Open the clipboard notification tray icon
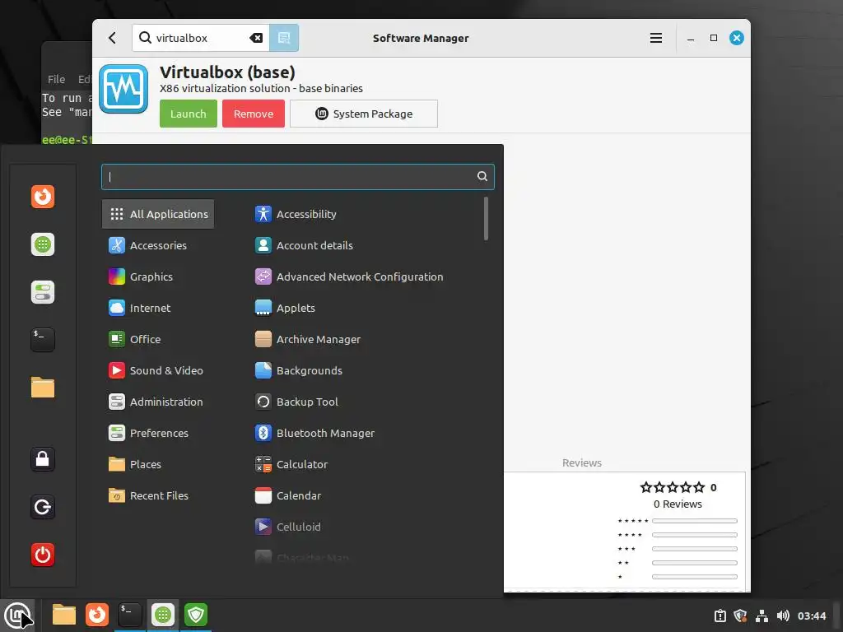This screenshot has width=843, height=632. (x=720, y=616)
